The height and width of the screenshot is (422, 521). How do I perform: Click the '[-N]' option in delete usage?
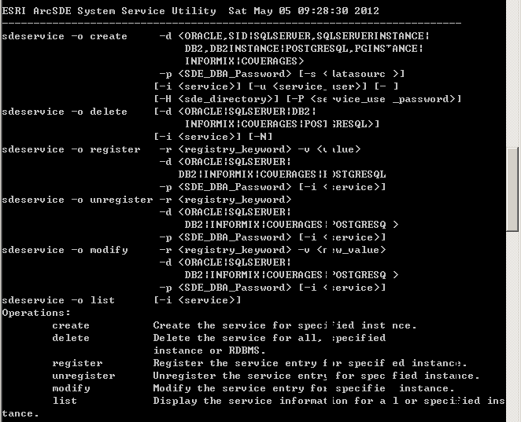260,137
